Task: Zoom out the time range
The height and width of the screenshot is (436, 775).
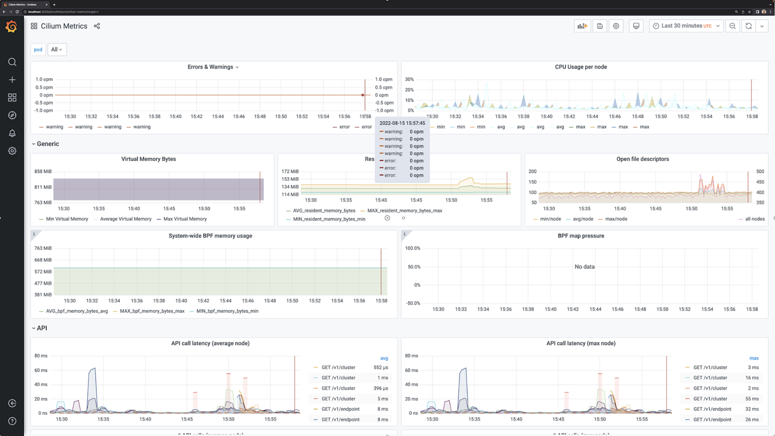Action: (732, 26)
